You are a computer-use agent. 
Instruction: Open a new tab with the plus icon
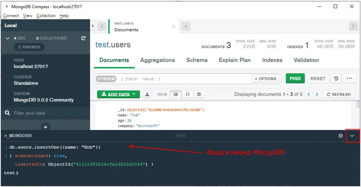click(x=186, y=26)
